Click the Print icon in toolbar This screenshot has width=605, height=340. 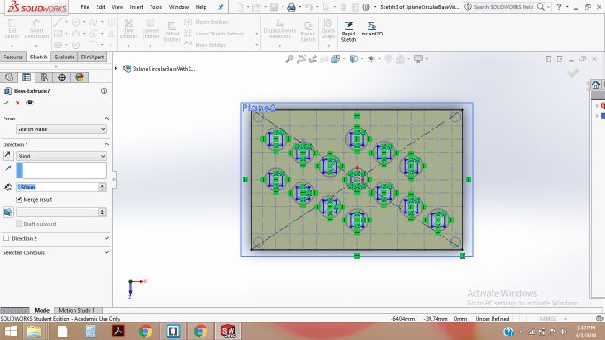291,7
